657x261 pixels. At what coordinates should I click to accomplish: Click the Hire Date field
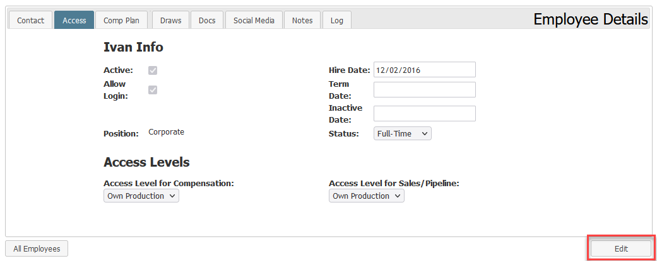(x=425, y=70)
